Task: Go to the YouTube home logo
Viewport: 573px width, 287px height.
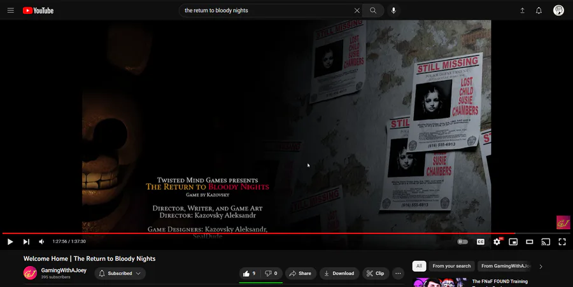Action: pyautogui.click(x=38, y=11)
